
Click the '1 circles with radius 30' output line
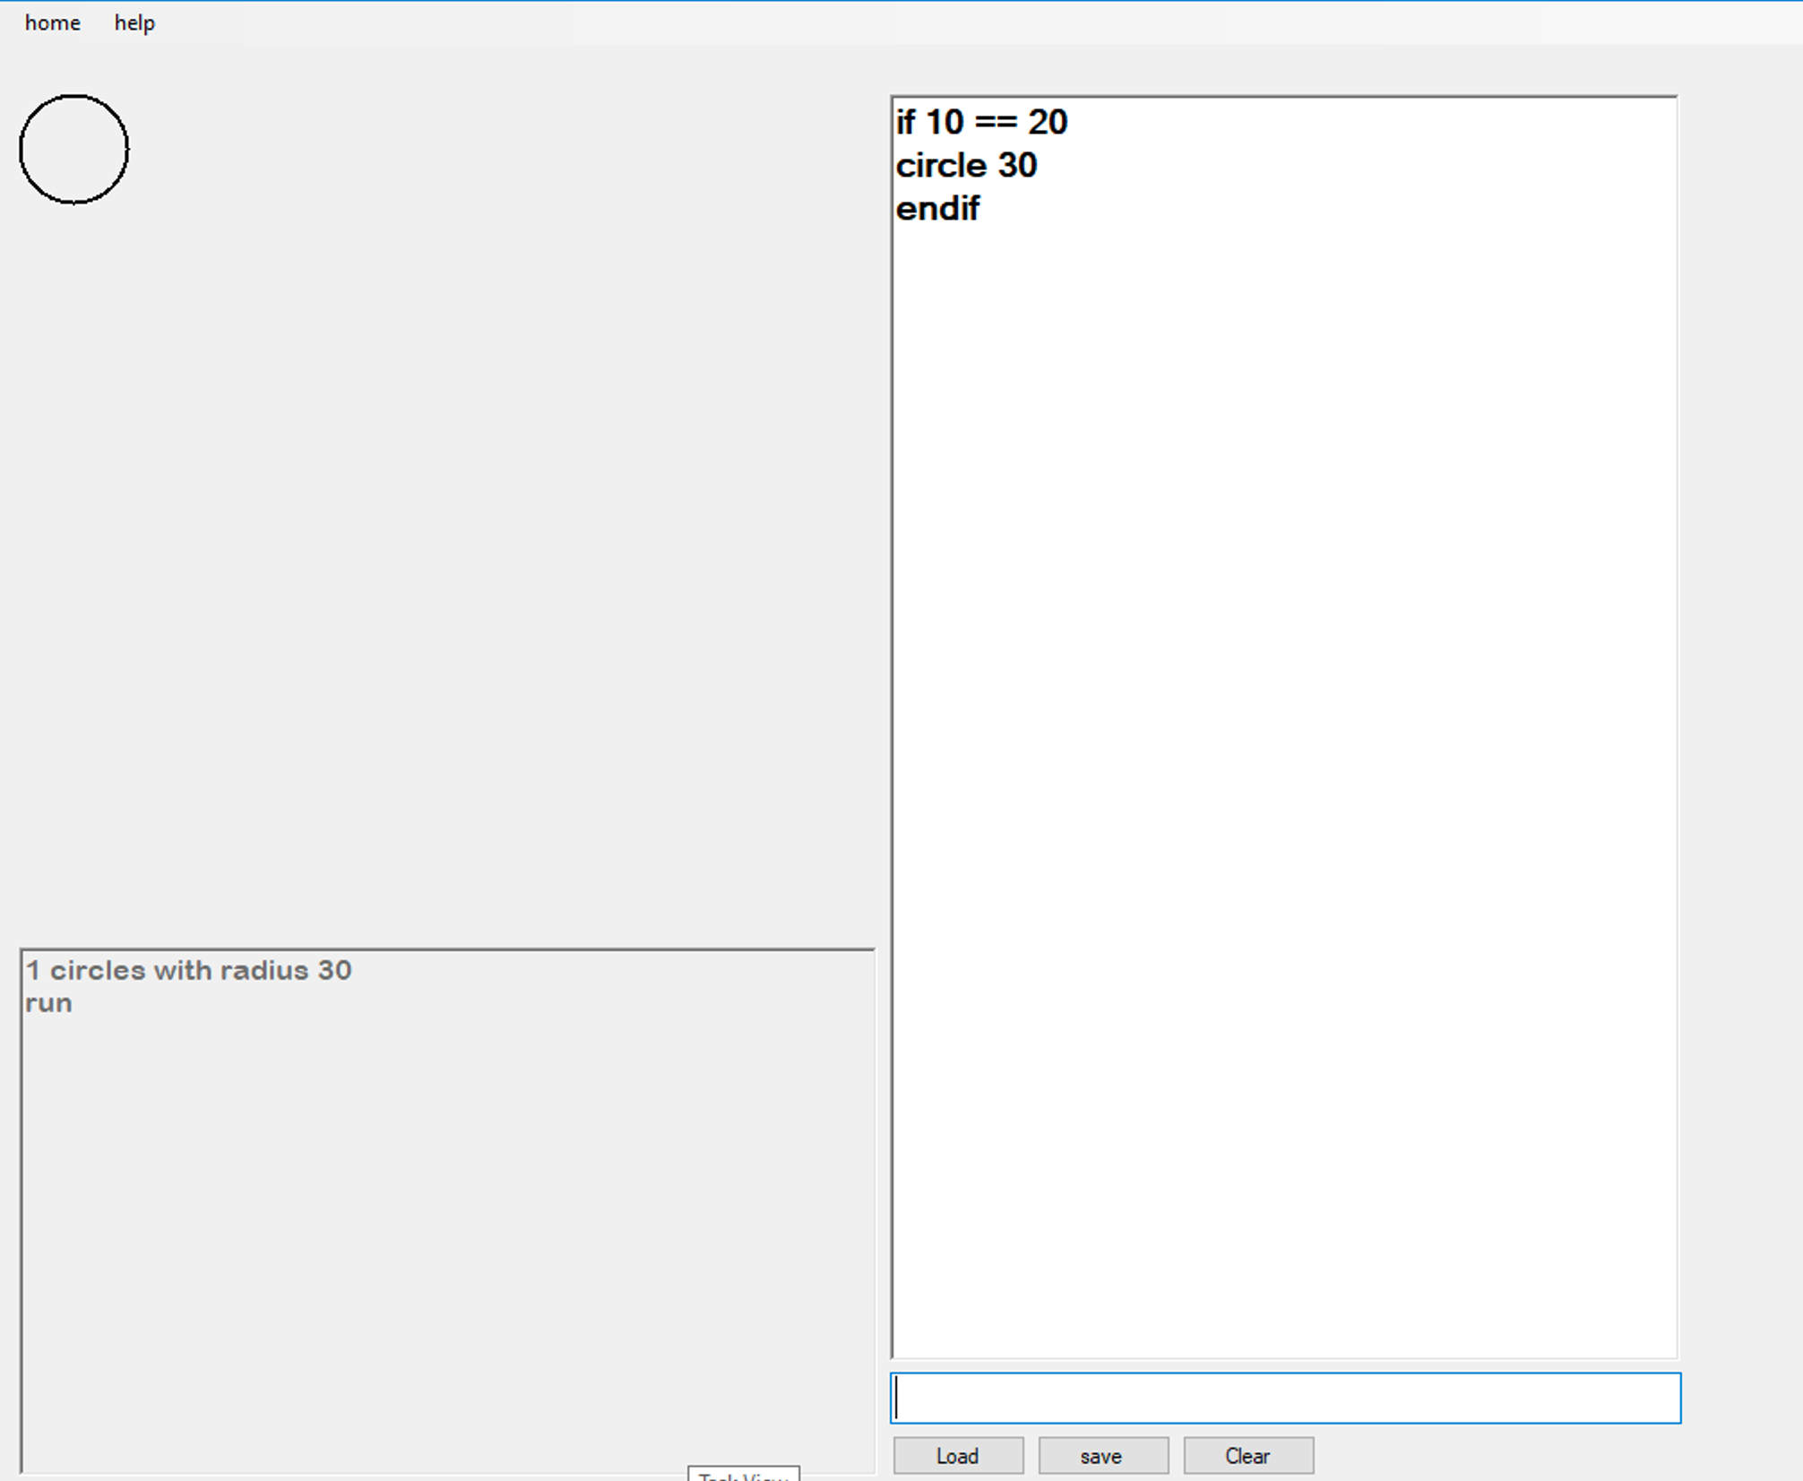click(x=188, y=969)
